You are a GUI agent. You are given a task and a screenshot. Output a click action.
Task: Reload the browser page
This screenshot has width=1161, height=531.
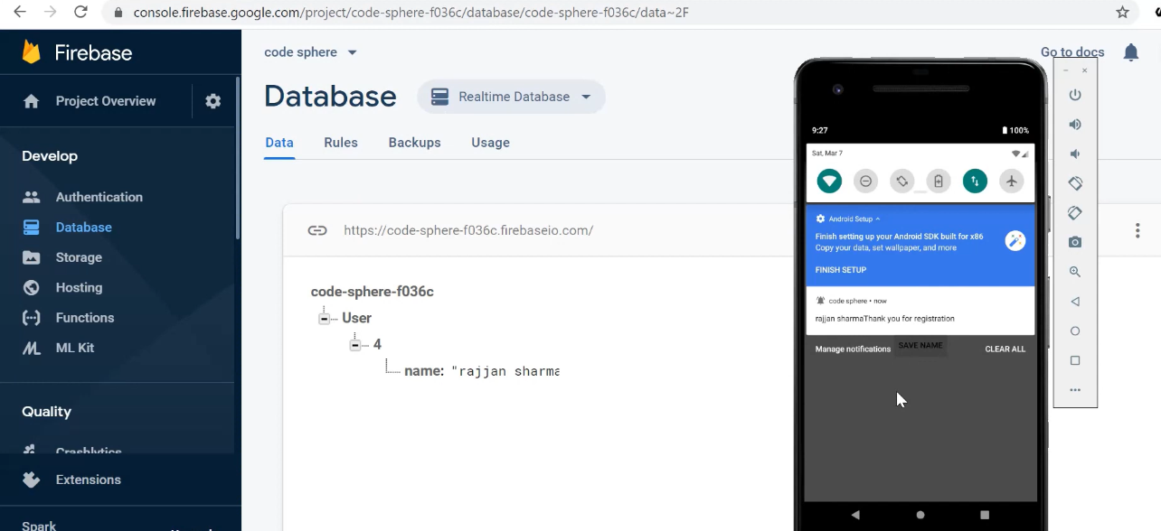coord(80,13)
